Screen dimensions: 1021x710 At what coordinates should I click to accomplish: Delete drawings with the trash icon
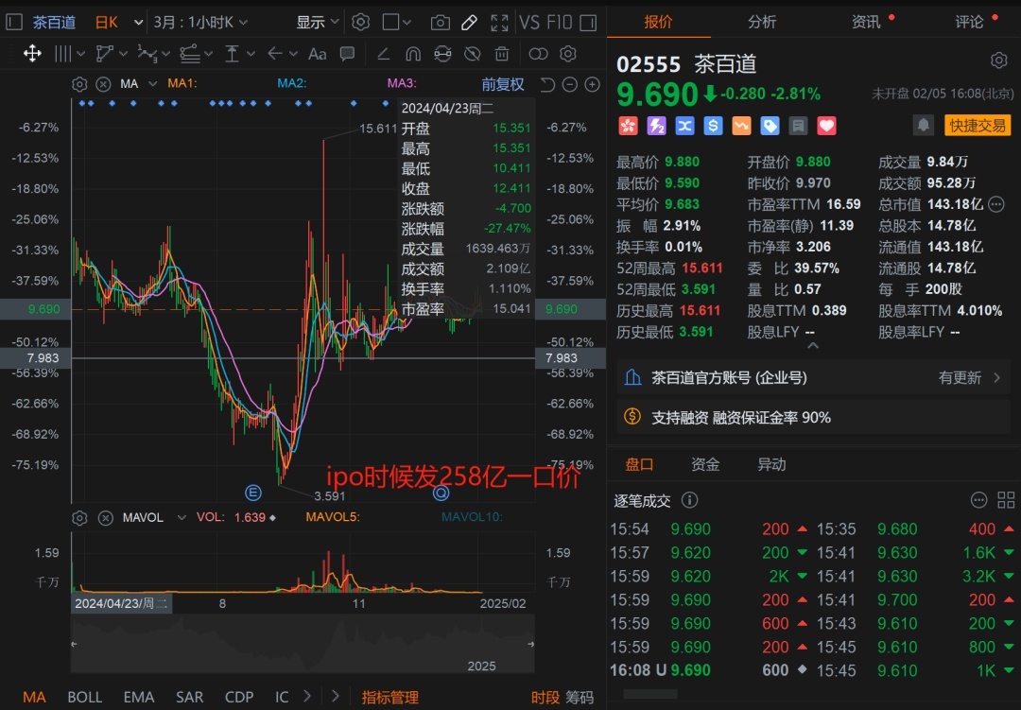501,54
